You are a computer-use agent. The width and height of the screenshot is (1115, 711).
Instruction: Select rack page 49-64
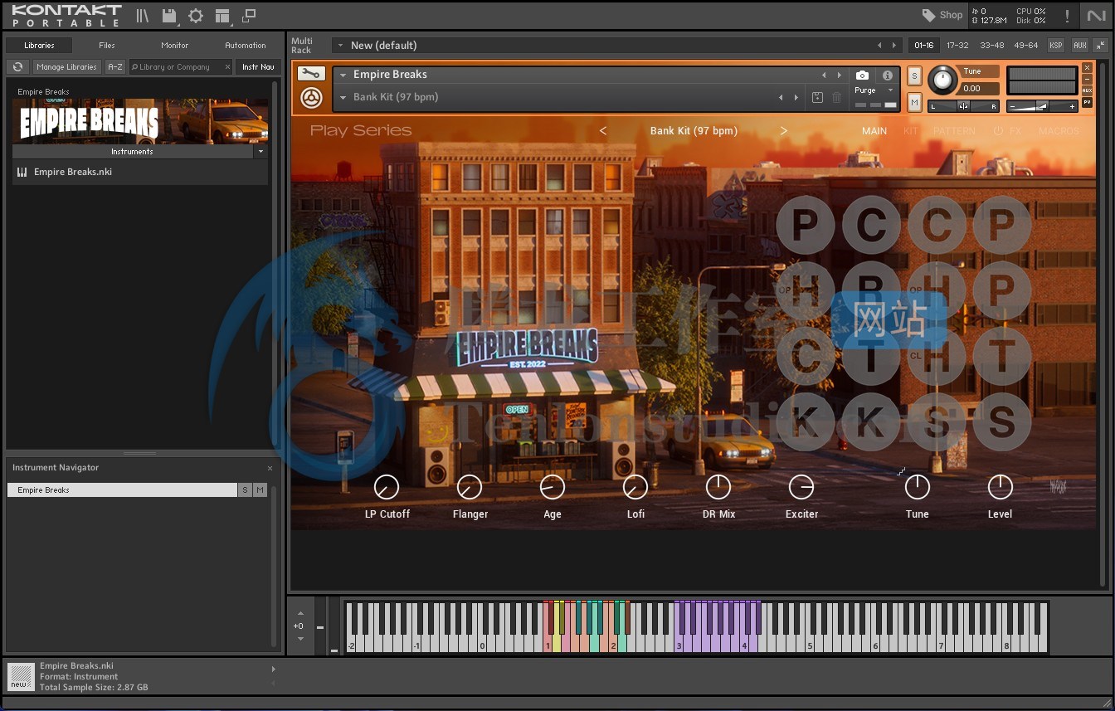1025,46
